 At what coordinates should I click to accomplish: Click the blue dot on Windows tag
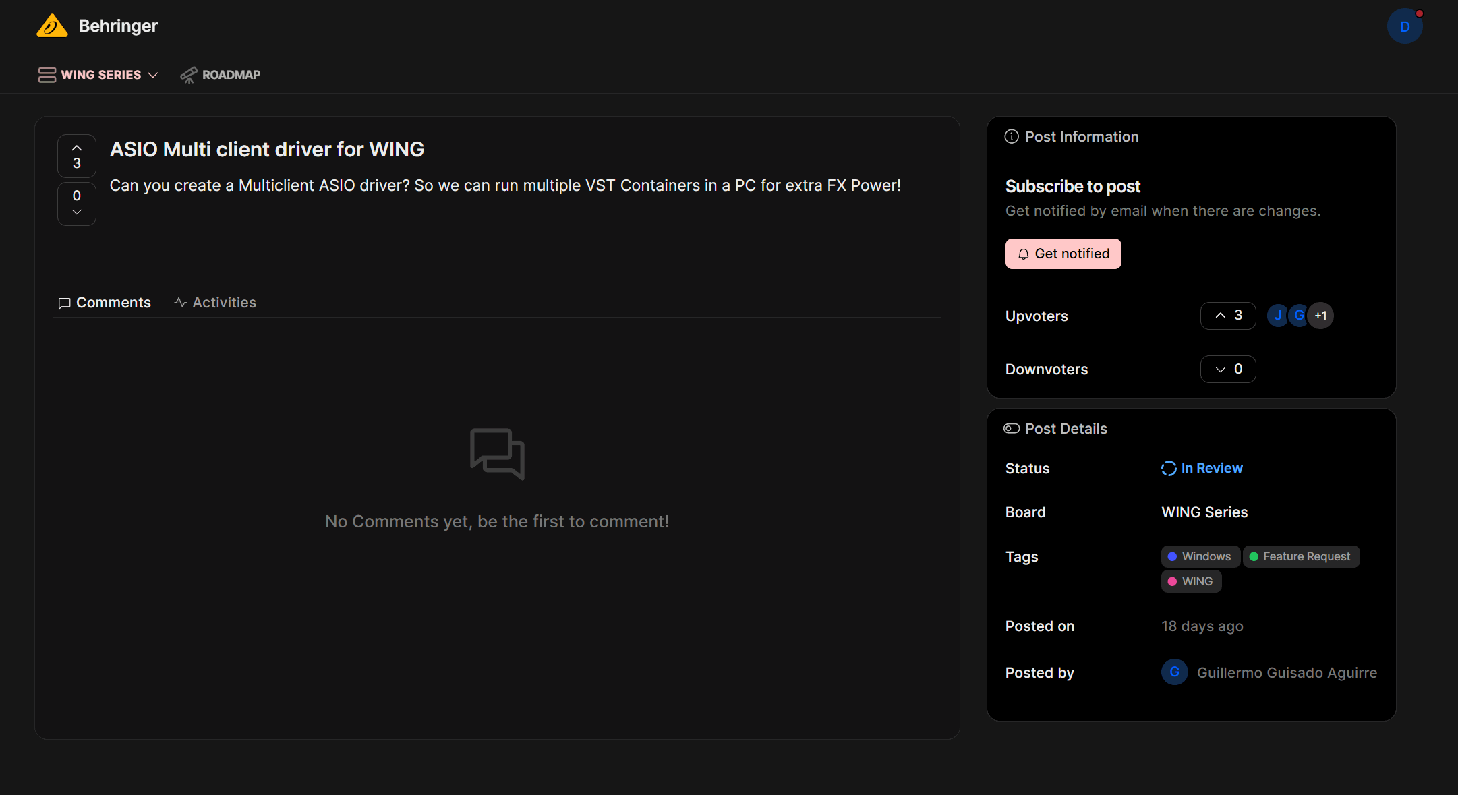(x=1172, y=557)
